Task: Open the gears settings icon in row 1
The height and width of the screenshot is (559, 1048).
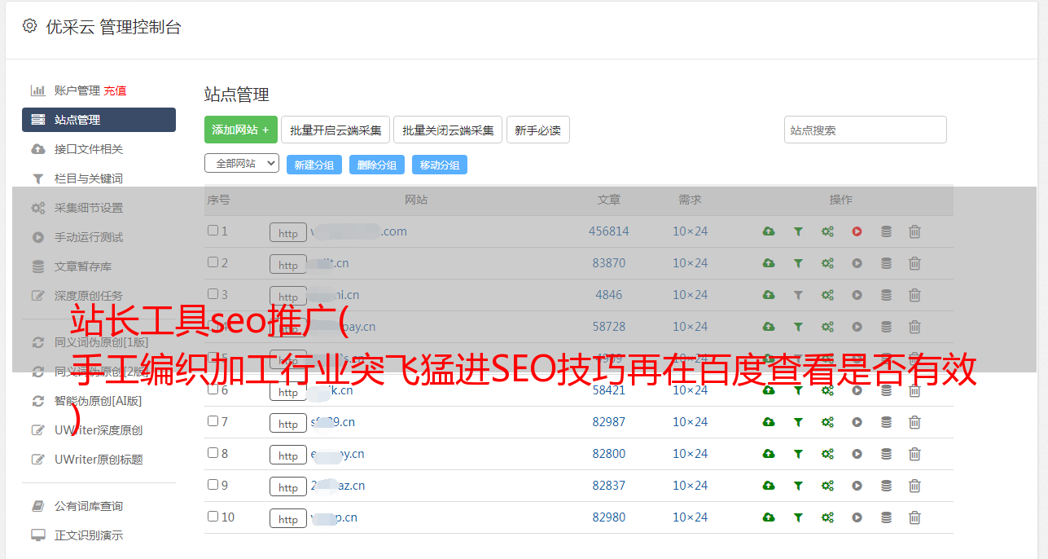Action: (827, 231)
